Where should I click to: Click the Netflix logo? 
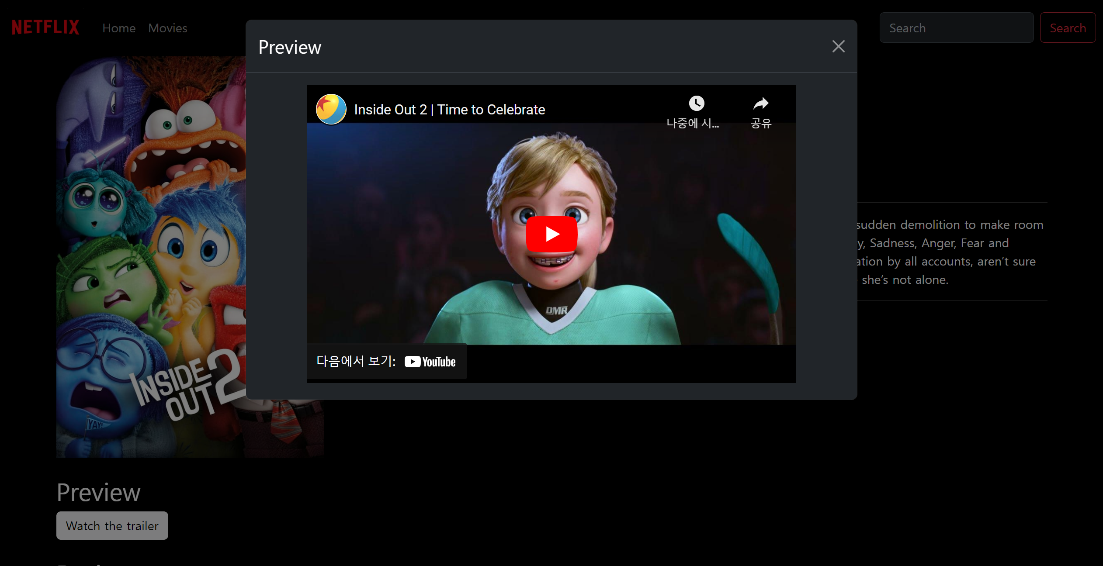pyautogui.click(x=45, y=27)
